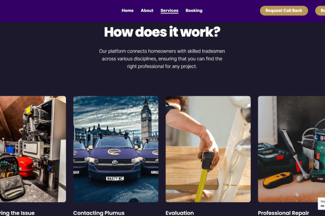The height and width of the screenshot is (216, 325).
Task: Open the drill and hammer tools photo
Action: click(x=291, y=149)
